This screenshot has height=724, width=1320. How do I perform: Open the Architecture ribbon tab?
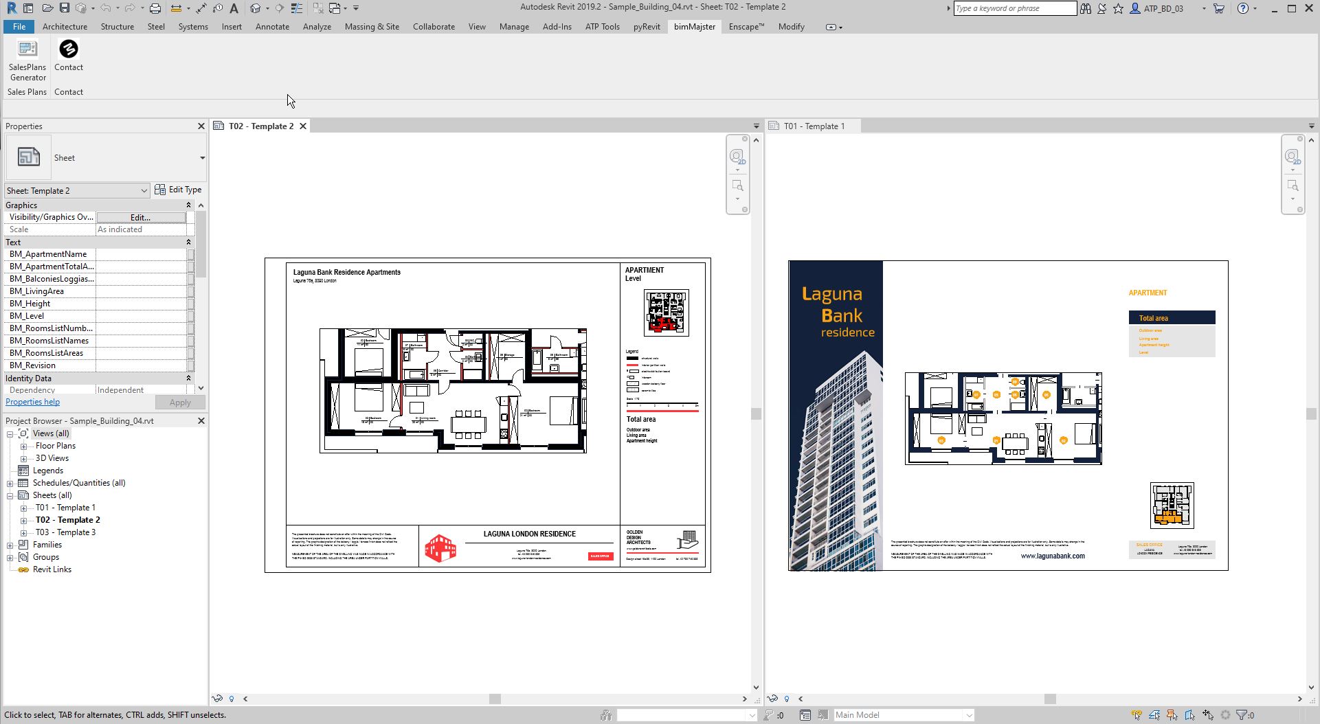[x=65, y=27]
